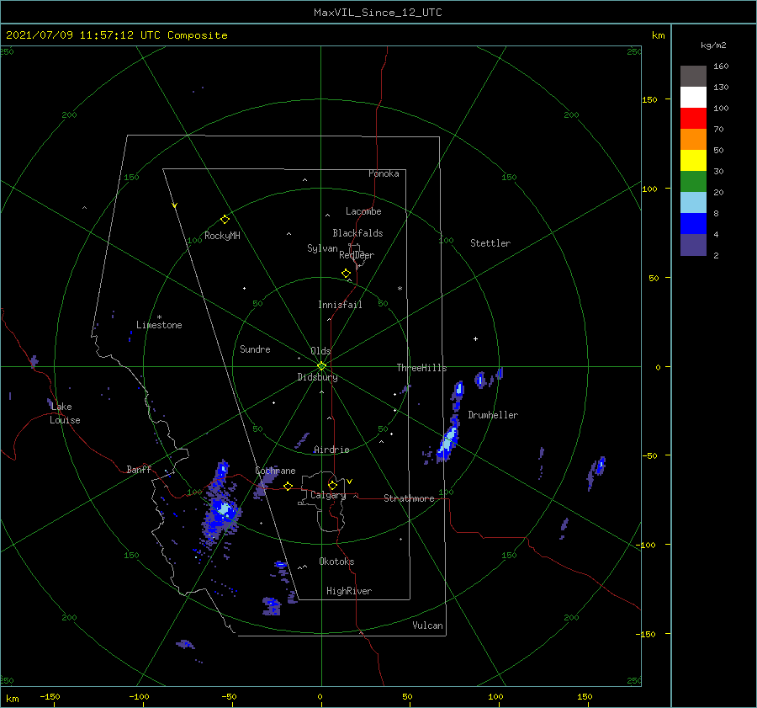
Task: Click the white asterisk above Limestone
Action: coord(159,317)
